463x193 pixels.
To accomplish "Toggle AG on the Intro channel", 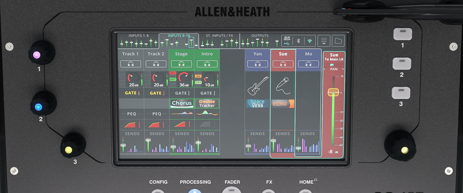I will coord(198,76).
